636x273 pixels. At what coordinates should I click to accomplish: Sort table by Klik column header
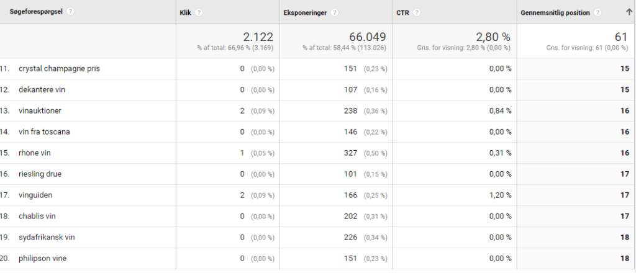click(185, 12)
